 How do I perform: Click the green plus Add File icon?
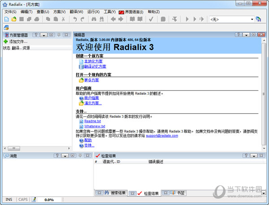6,42
